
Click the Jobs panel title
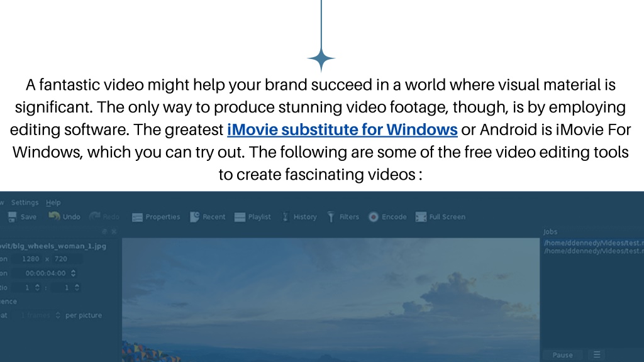point(550,231)
